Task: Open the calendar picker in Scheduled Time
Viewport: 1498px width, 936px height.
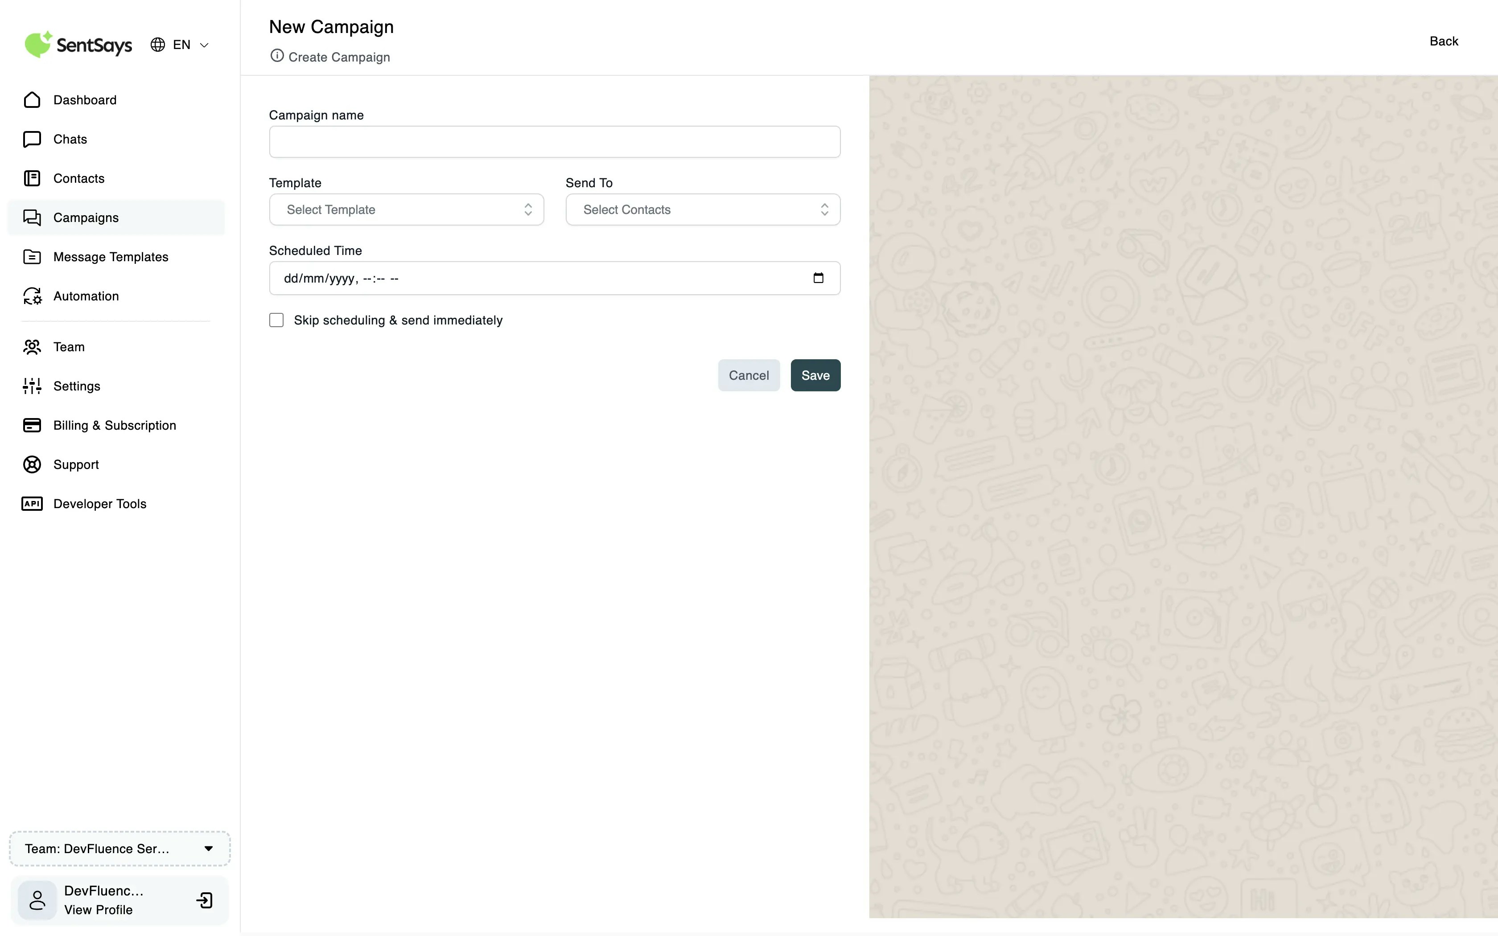Action: pyautogui.click(x=819, y=278)
